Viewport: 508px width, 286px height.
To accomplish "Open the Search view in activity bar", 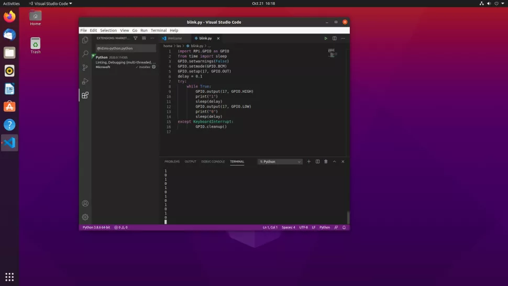I will 85,53.
